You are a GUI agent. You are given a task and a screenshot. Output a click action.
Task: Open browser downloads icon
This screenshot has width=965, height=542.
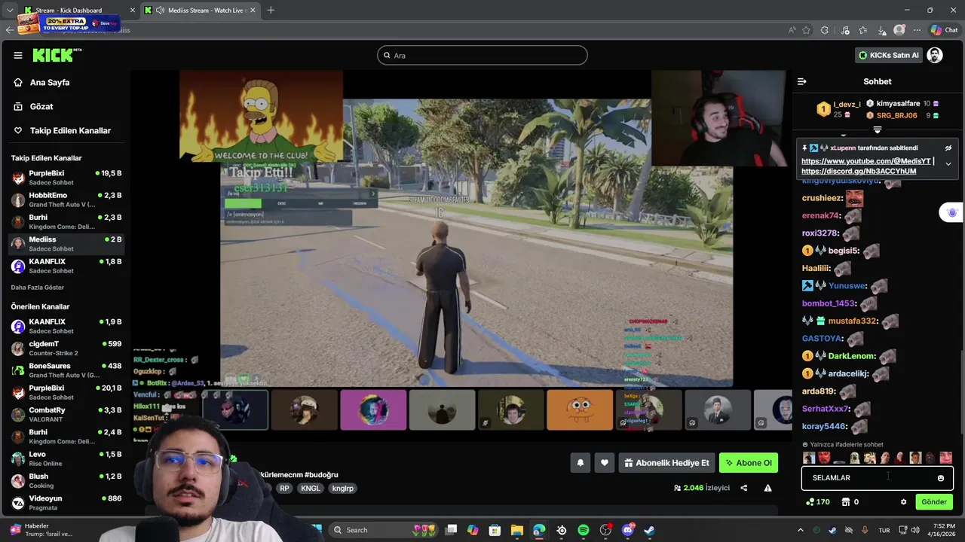[x=881, y=30]
